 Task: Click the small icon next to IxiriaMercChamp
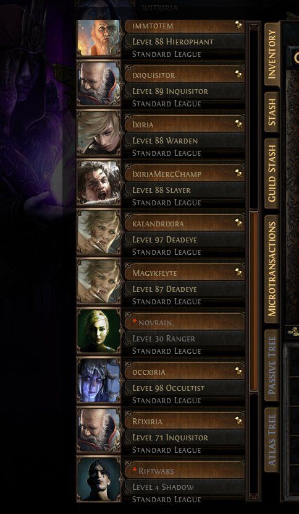coord(238,173)
